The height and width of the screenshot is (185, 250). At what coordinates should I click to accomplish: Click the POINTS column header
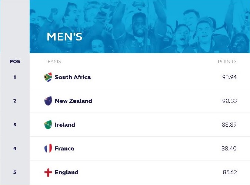tap(227, 61)
